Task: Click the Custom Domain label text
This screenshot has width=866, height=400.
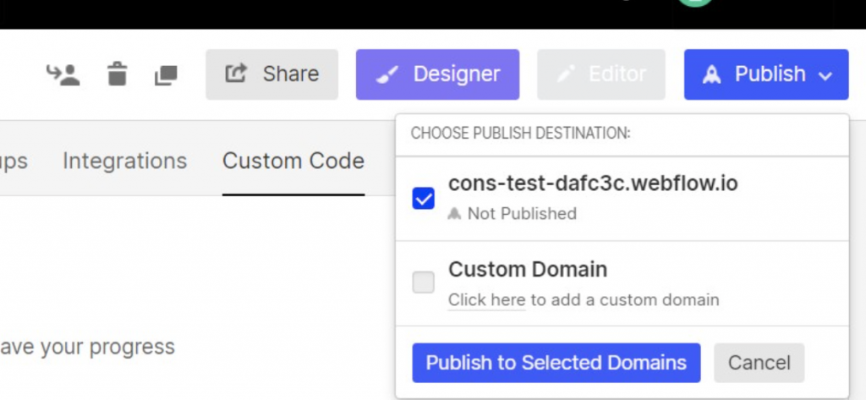Action: coord(528,270)
